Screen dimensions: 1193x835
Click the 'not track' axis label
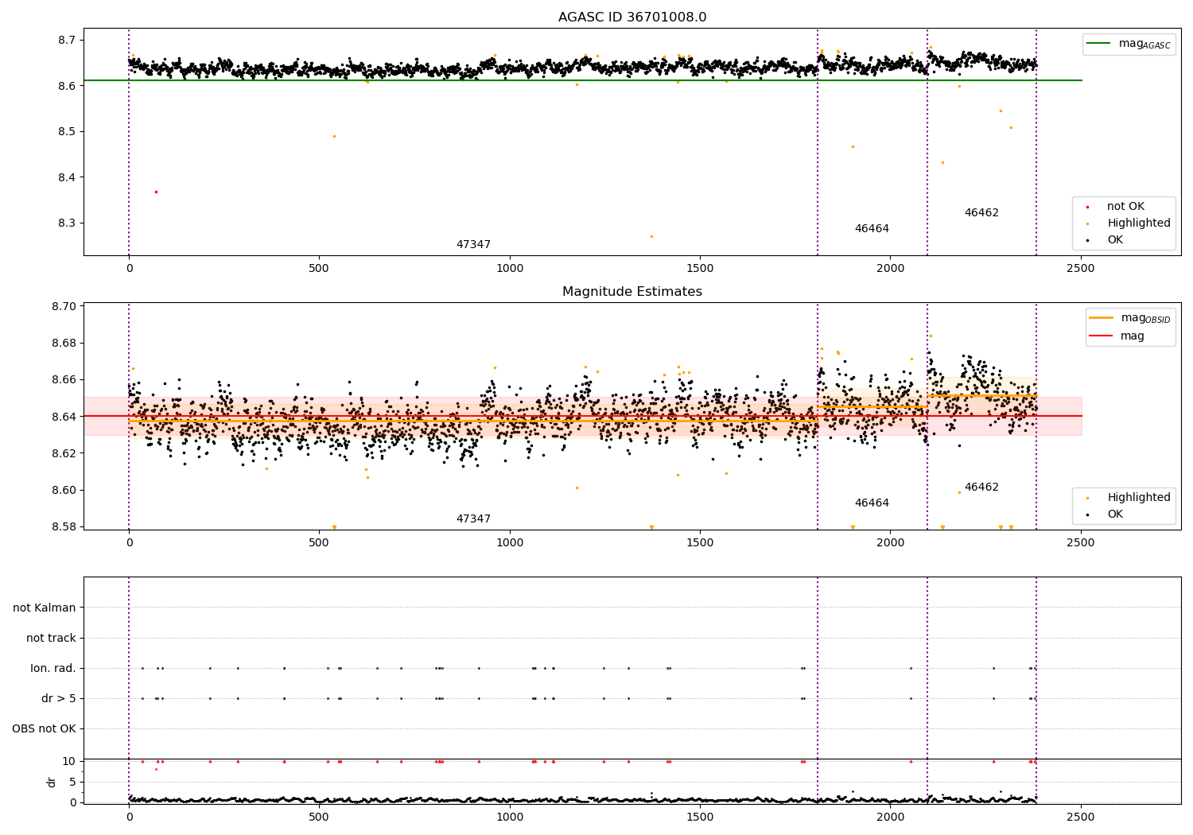click(x=51, y=638)
